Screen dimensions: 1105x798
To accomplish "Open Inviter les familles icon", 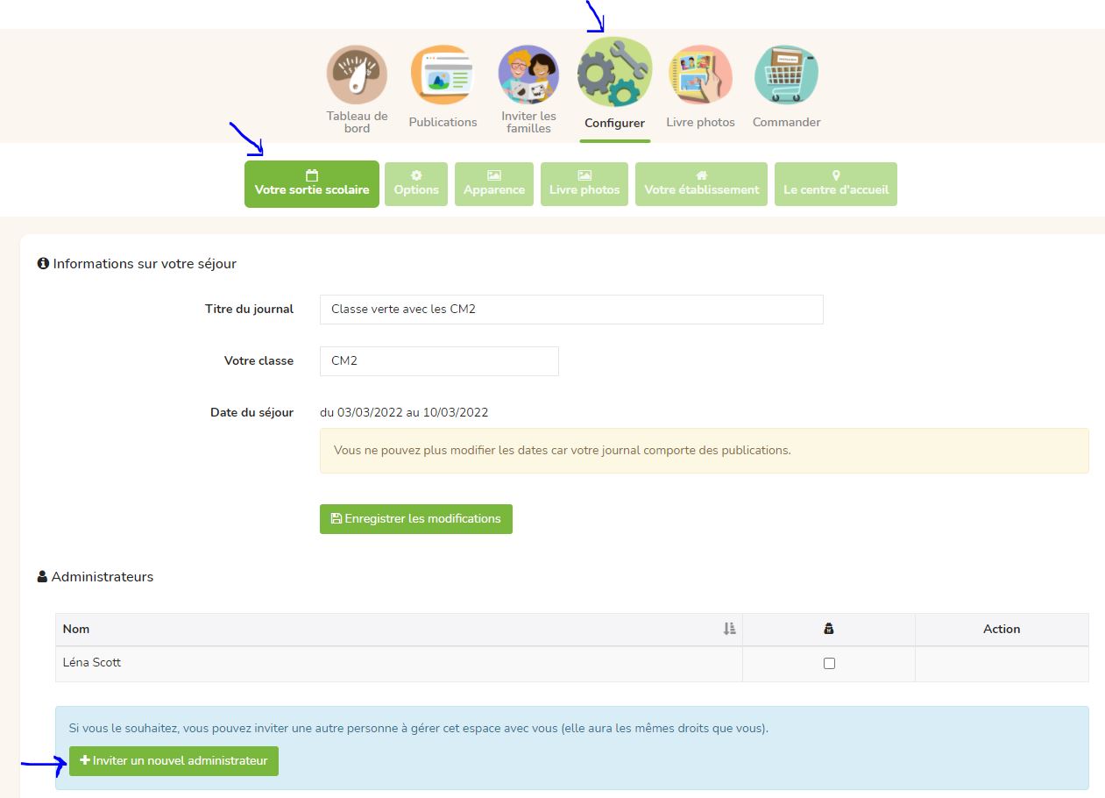I will point(528,75).
